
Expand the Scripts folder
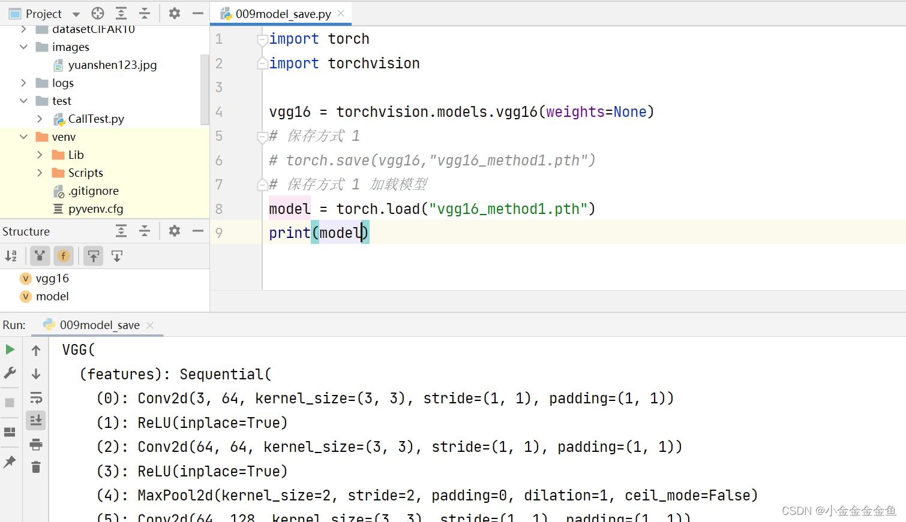pos(40,173)
